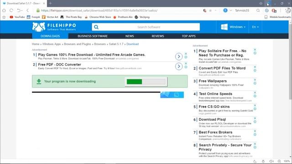Screen dimensions: 292x164
Task: Close the Play Solitaire ad with X
Action: (255, 50)
